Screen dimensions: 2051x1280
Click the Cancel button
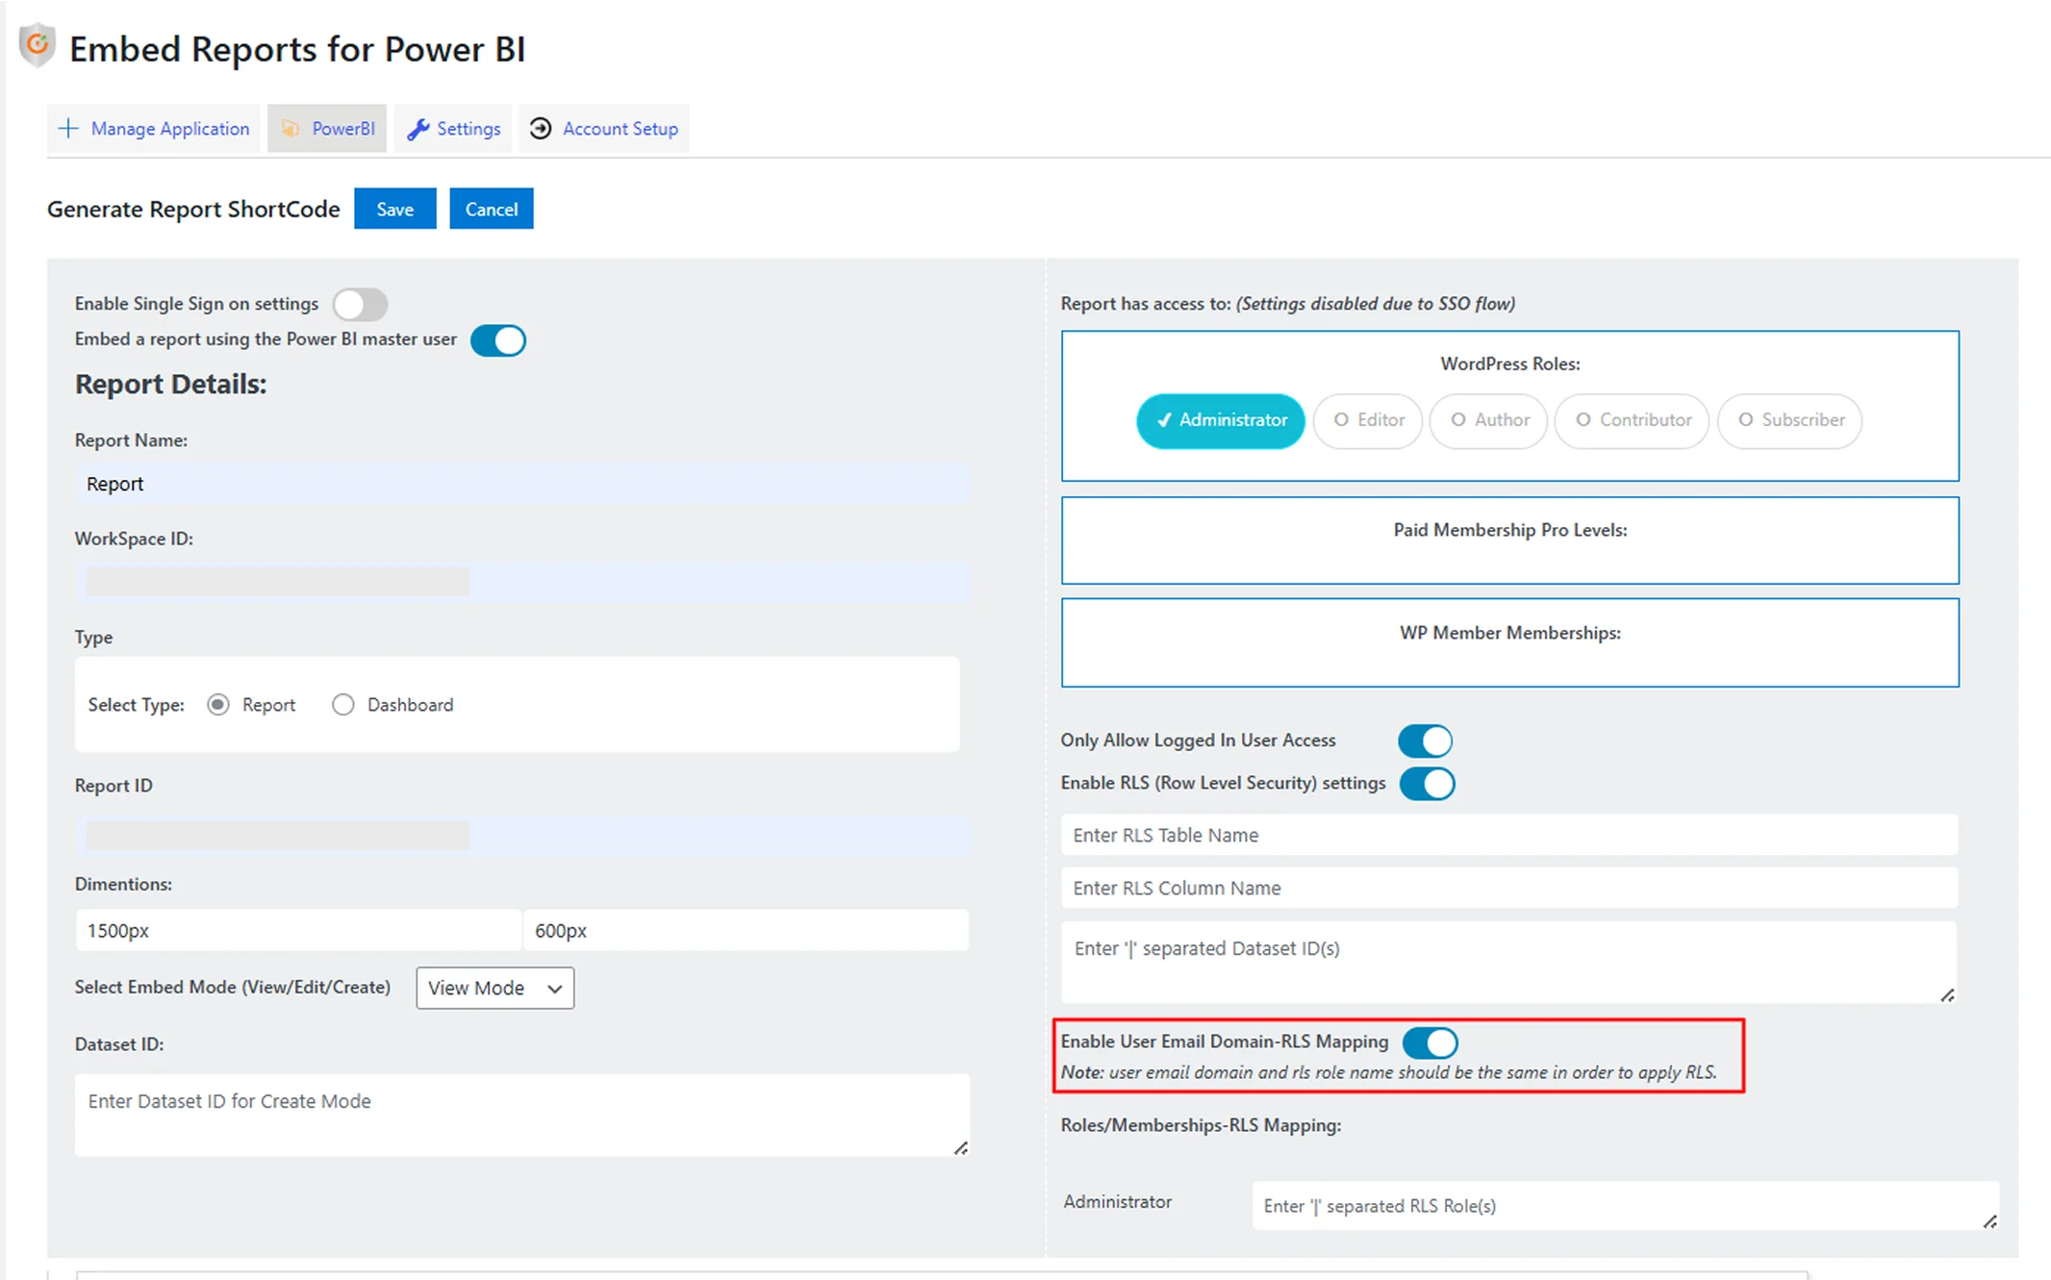pyautogui.click(x=492, y=209)
